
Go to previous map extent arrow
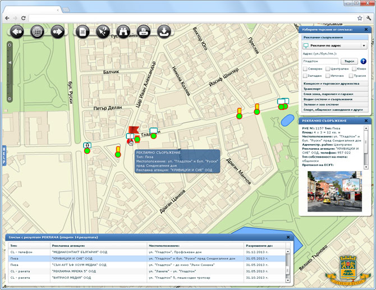[x=17, y=31]
